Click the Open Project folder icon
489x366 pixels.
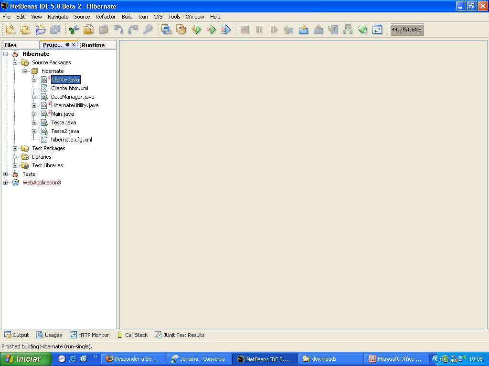click(40, 30)
